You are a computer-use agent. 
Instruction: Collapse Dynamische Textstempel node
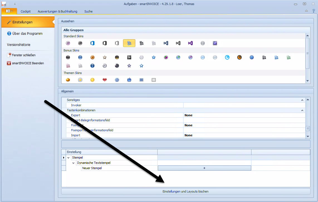74,163
